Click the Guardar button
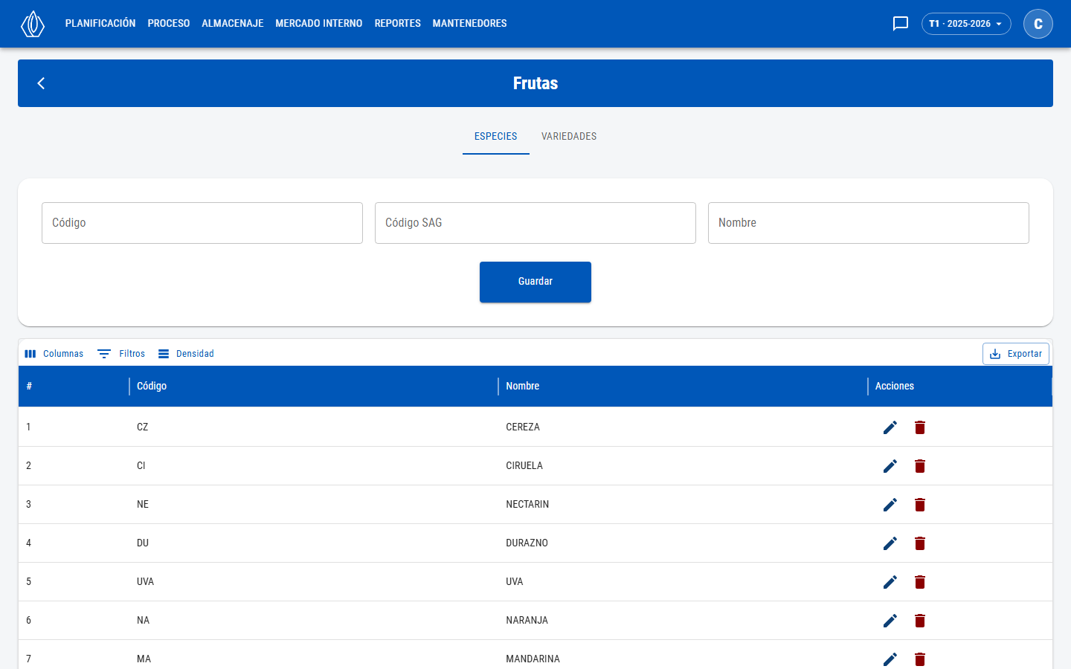Viewport: 1071px width, 669px height. click(535, 282)
